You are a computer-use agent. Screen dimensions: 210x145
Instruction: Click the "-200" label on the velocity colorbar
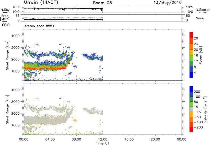[198, 127]
